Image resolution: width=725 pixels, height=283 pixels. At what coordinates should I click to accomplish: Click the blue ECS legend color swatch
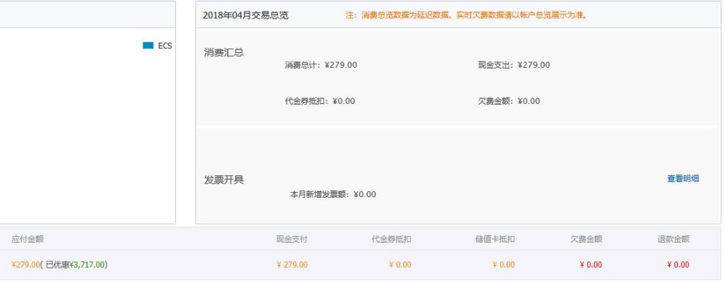coord(148,45)
